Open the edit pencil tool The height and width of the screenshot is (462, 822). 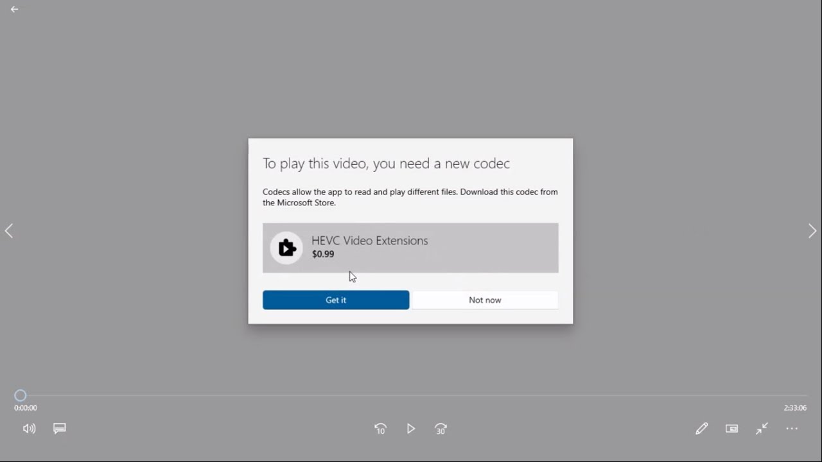(x=701, y=429)
